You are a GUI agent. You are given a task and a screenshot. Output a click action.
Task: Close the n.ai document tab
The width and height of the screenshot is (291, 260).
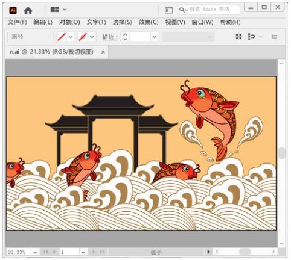(x=103, y=52)
